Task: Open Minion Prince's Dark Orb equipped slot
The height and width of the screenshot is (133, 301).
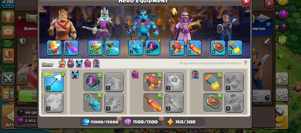Action: pyautogui.click(x=153, y=48)
